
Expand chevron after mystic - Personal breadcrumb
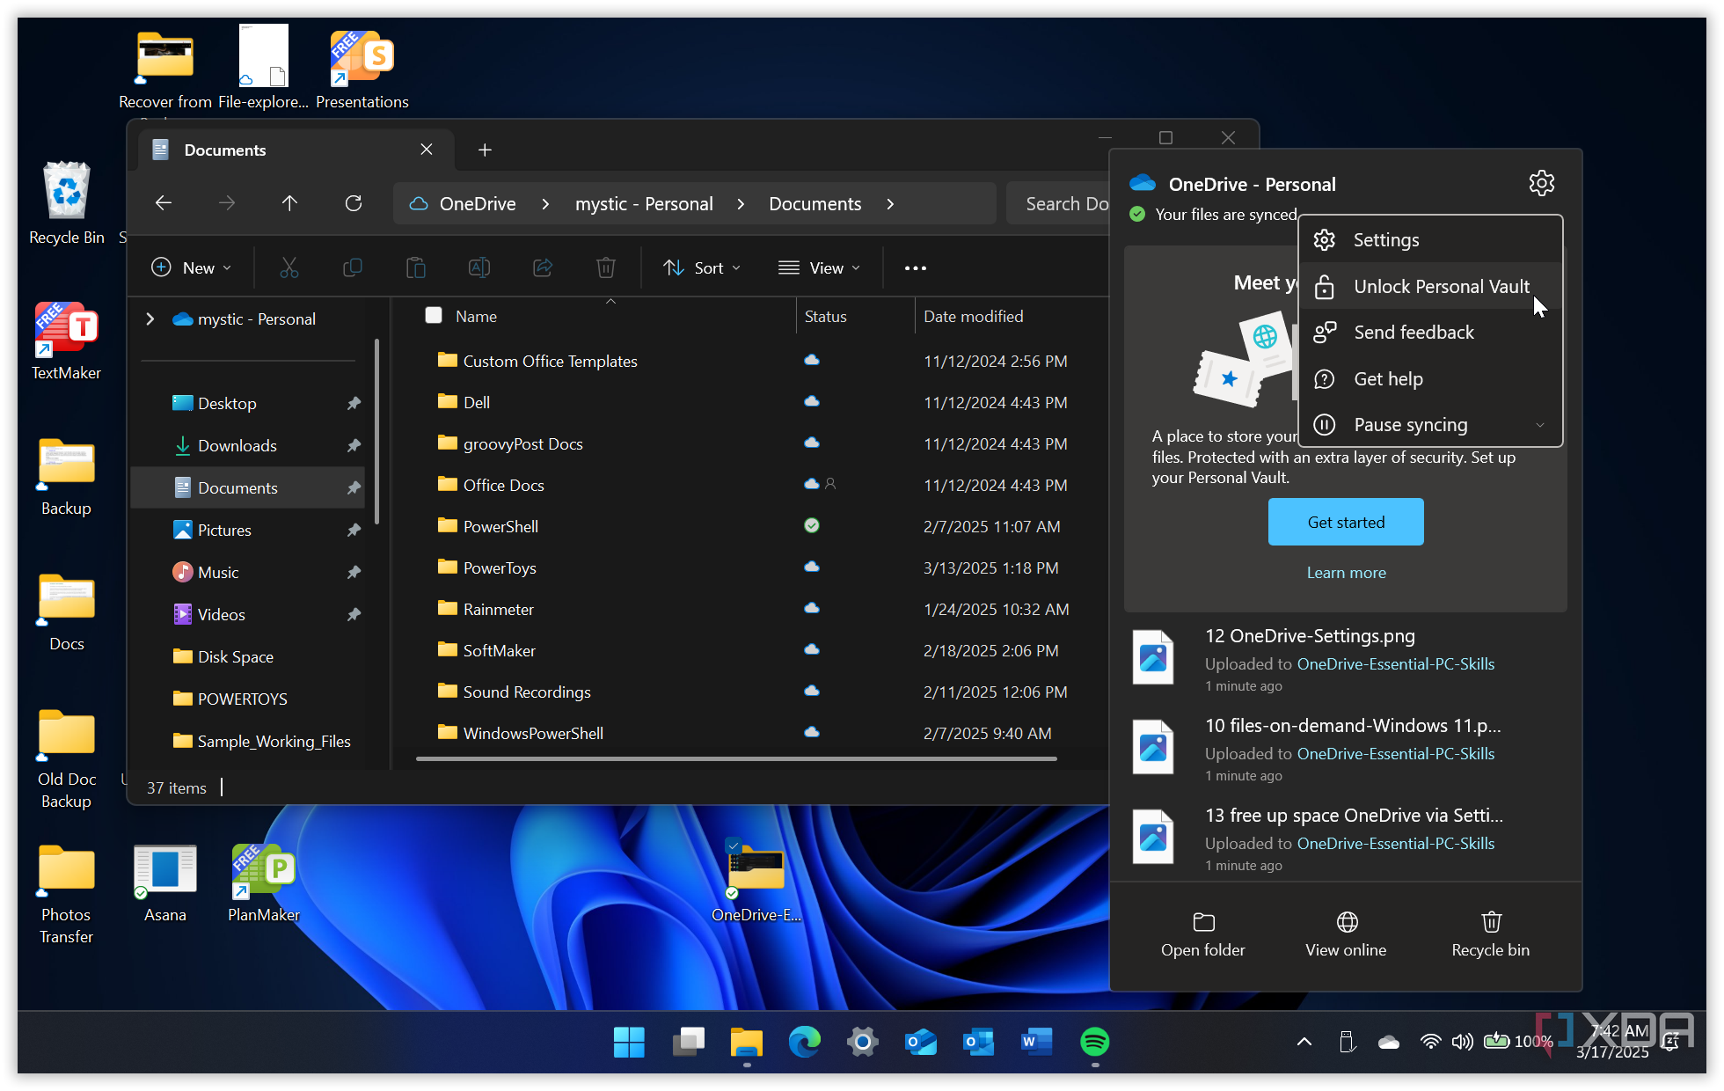[x=741, y=203]
